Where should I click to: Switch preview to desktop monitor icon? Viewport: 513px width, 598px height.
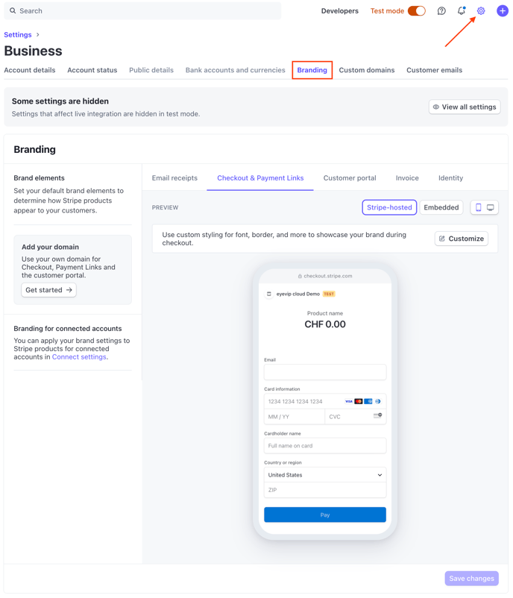tap(490, 207)
